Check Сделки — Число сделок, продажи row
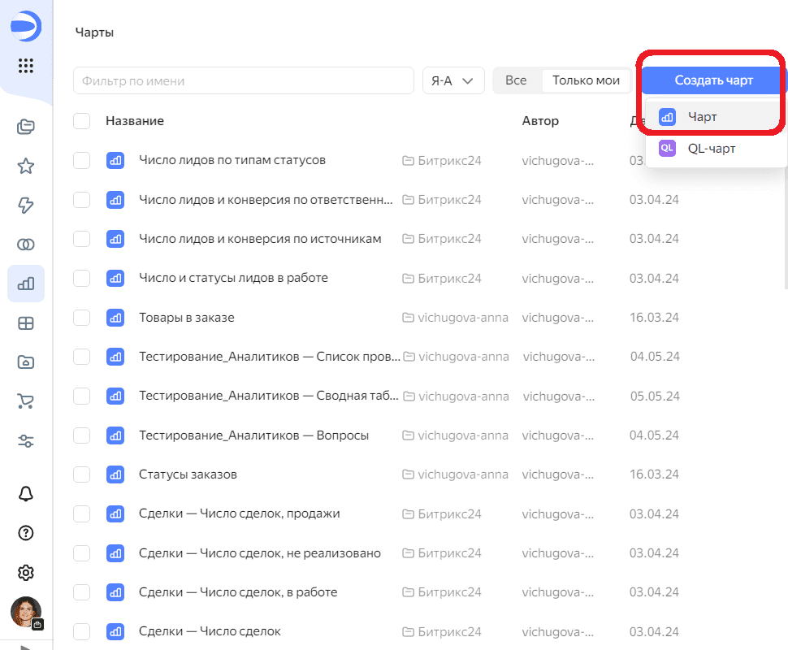Image resolution: width=788 pixels, height=650 pixels. click(x=81, y=513)
